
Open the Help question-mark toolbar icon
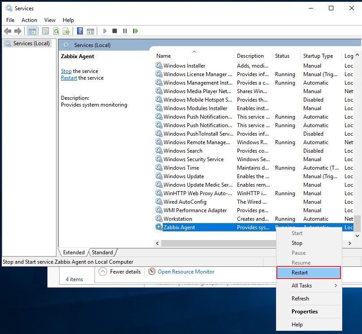click(80, 31)
